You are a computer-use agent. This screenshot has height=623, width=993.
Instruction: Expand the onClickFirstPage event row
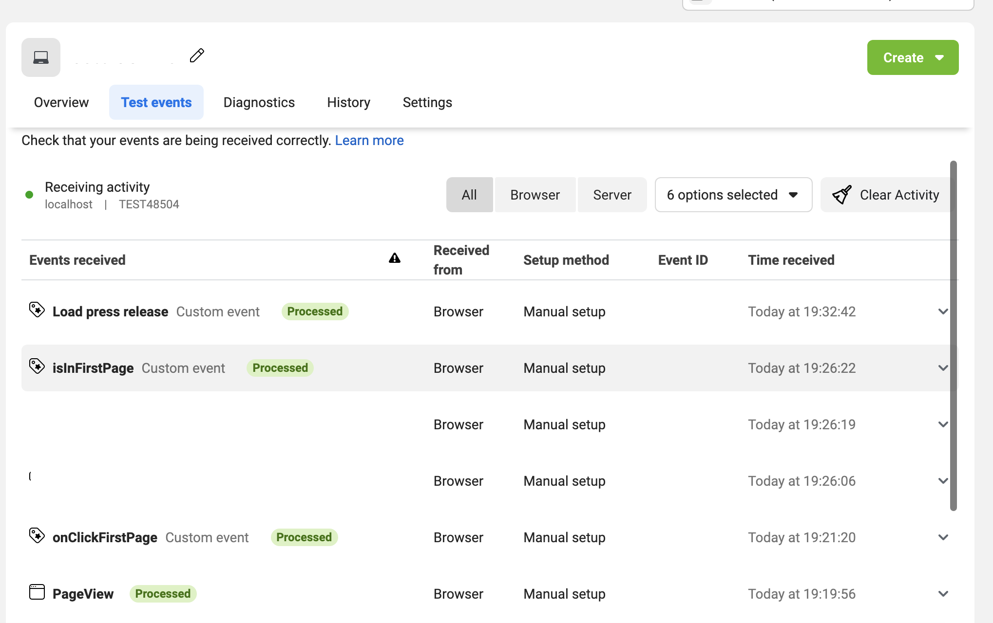pos(943,537)
